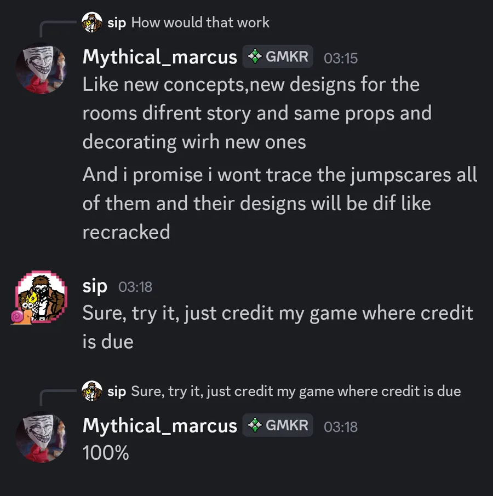
Task: Select the 'Like new concepts' message text
Action: pos(257,113)
